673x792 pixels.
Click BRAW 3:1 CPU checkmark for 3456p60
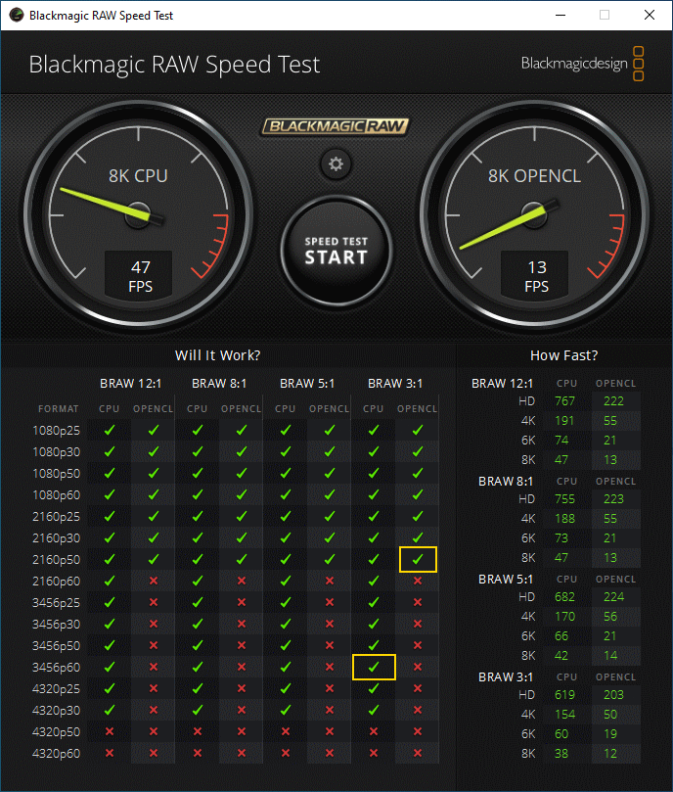[374, 667]
